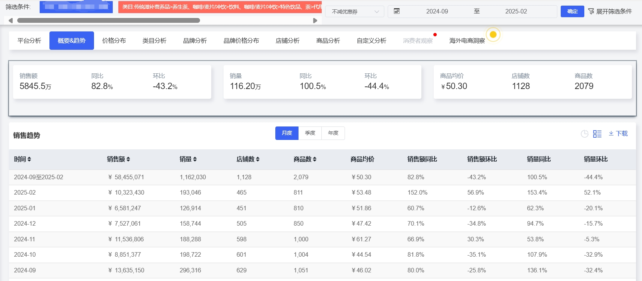The image size is (642, 281).
Task: Click the blue blurred filter tag
Action: tap(76, 7)
